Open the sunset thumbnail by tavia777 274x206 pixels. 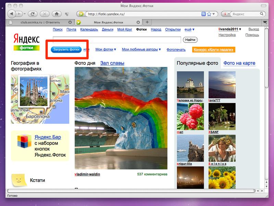pos(222,85)
